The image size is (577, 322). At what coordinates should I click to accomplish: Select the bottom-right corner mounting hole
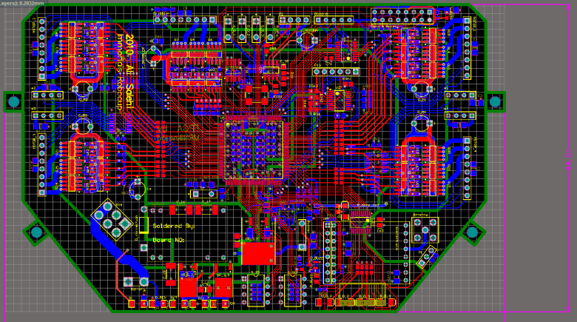[473, 233]
